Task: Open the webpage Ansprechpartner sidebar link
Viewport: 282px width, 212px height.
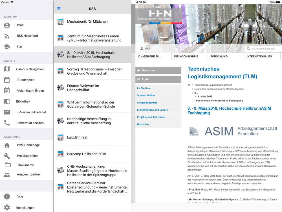Action: (x=147, y=103)
